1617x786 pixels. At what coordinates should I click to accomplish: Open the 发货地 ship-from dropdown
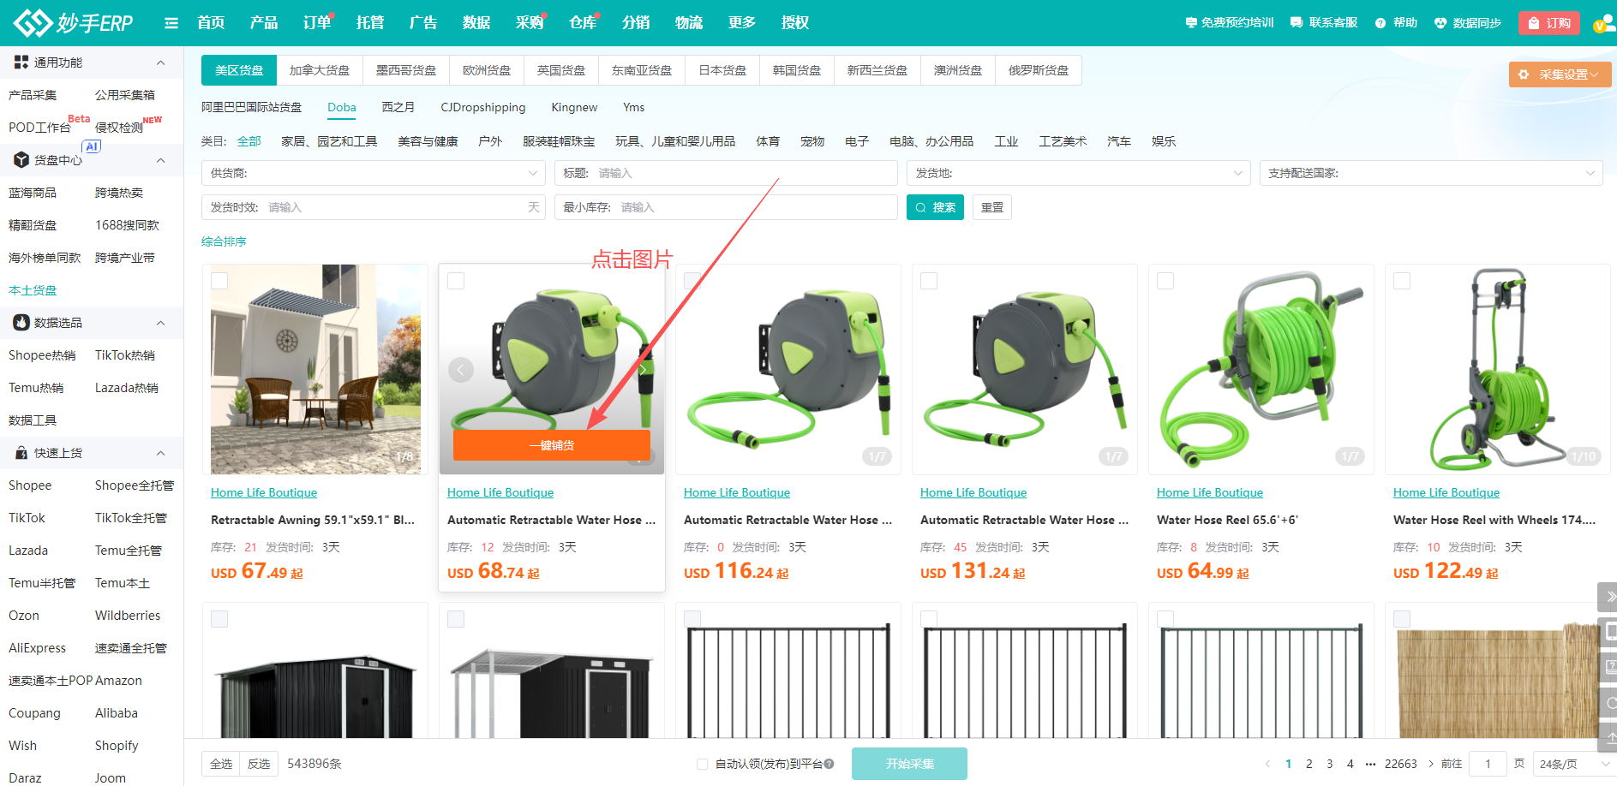click(x=1079, y=173)
